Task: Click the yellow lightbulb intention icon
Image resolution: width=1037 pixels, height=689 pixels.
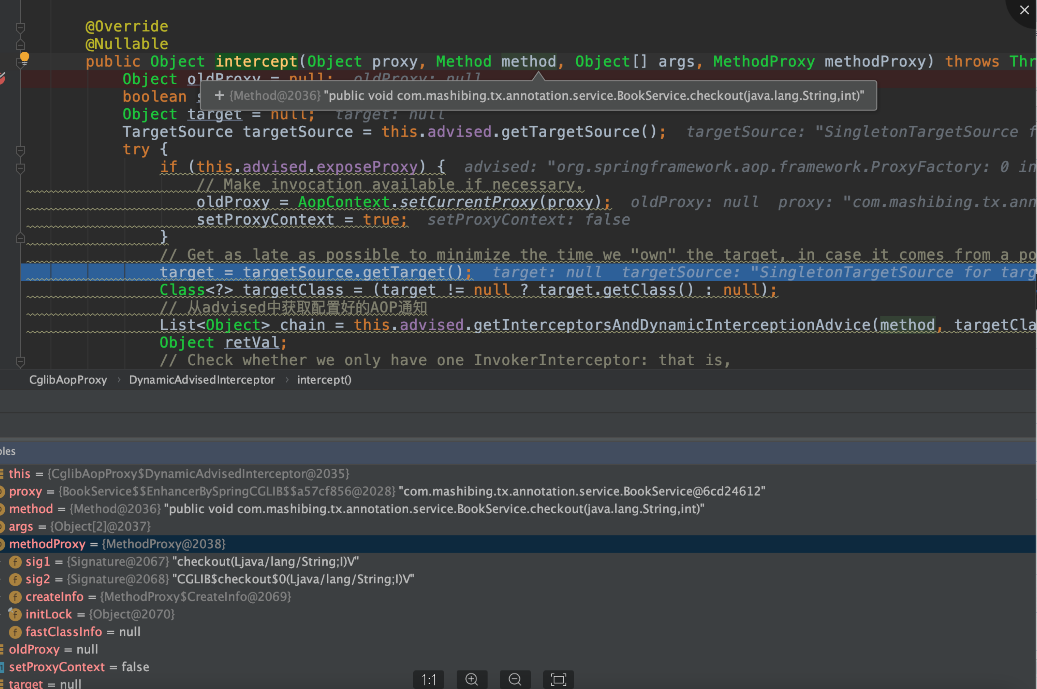Action: (25, 58)
